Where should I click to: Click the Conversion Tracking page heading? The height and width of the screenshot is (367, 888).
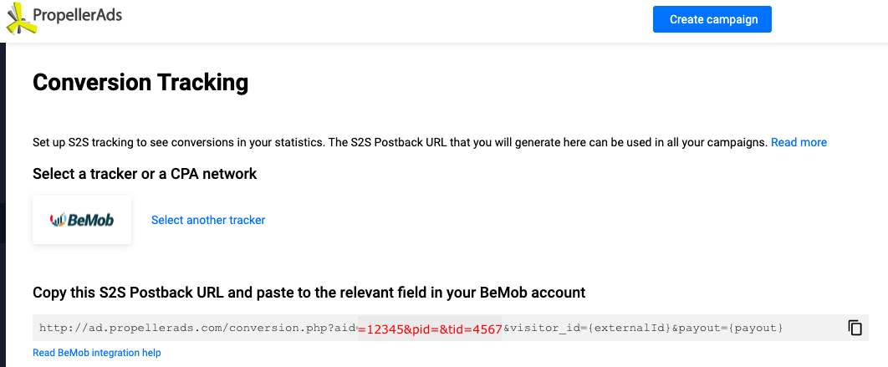[x=140, y=82]
